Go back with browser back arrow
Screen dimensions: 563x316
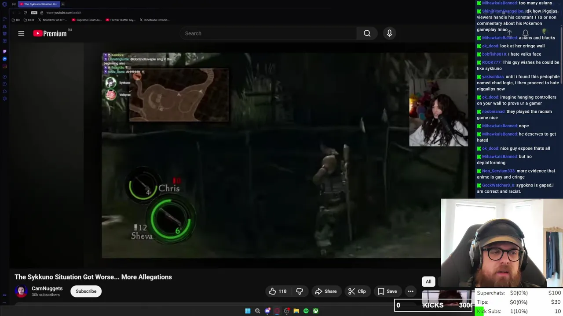click(13, 13)
